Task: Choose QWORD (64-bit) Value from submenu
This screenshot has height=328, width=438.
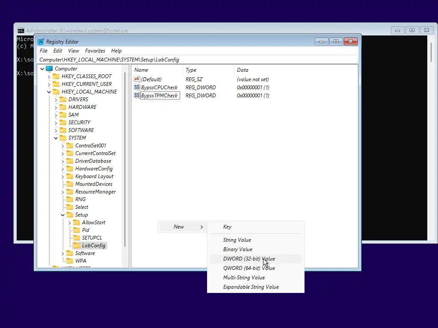Action: (x=256, y=268)
